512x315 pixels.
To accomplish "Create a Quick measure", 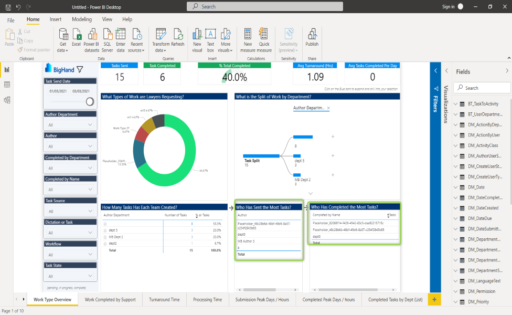I will coord(264,40).
